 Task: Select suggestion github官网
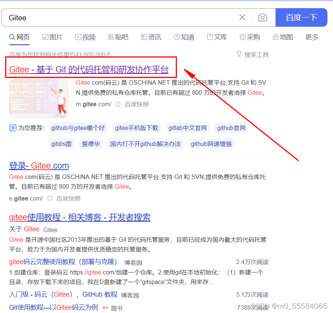231,128
